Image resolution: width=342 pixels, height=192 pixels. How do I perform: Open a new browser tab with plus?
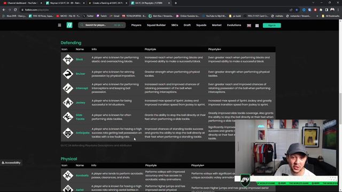coord(176,3)
